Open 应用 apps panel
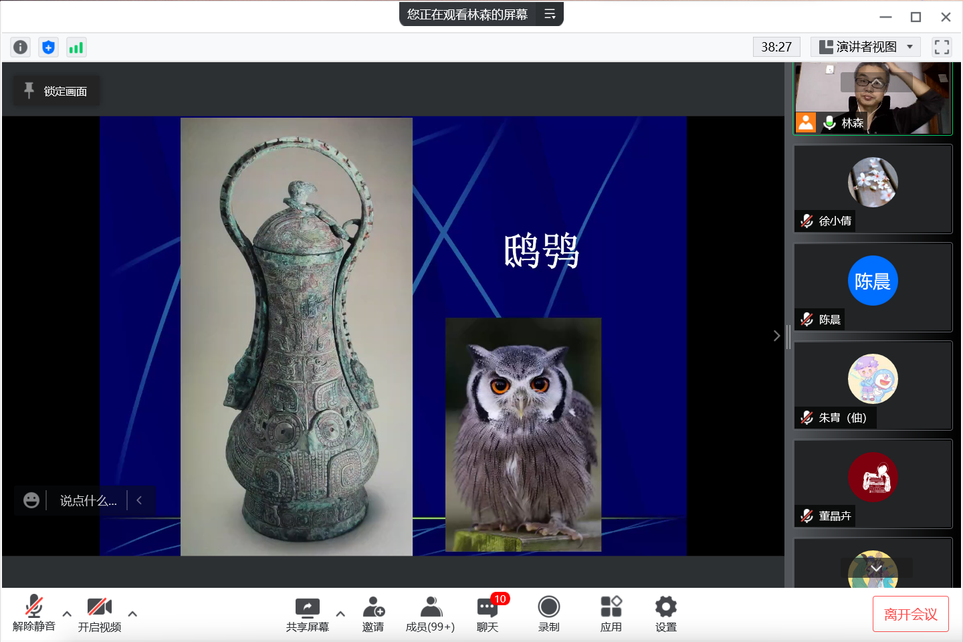 611,614
